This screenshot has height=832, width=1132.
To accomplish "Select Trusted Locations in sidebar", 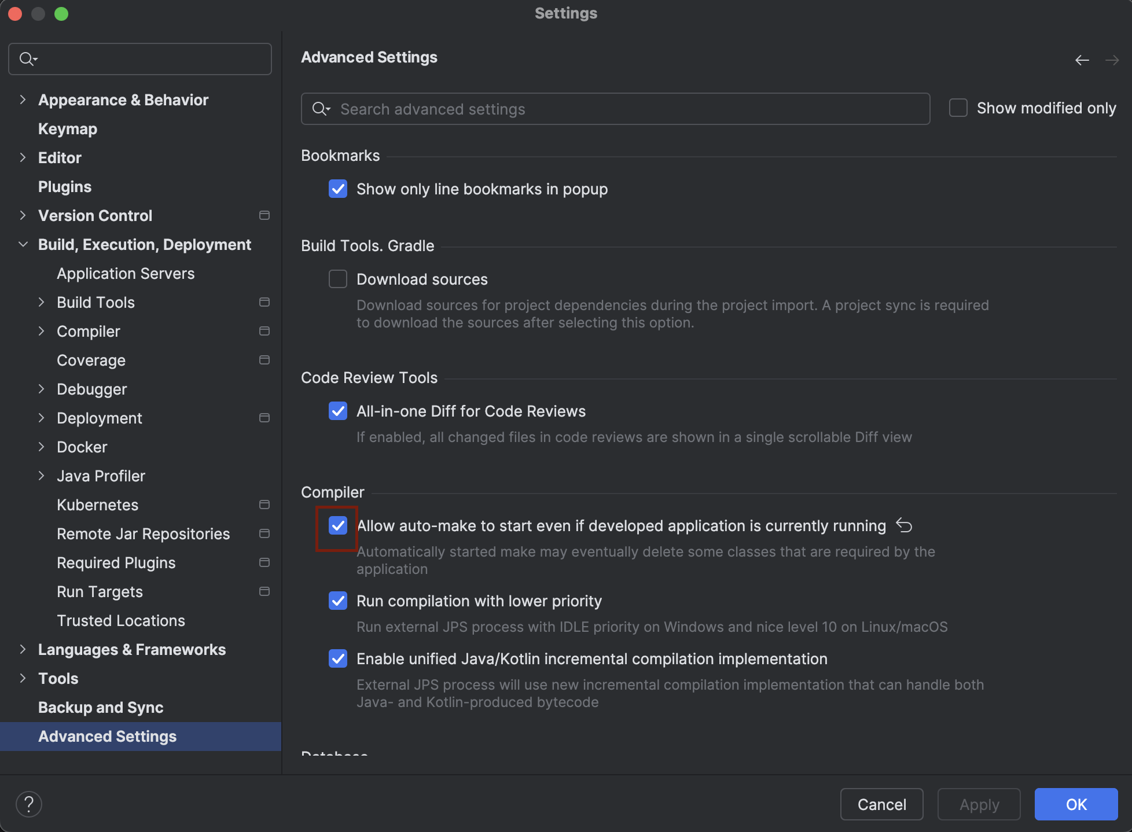I will coord(120,620).
